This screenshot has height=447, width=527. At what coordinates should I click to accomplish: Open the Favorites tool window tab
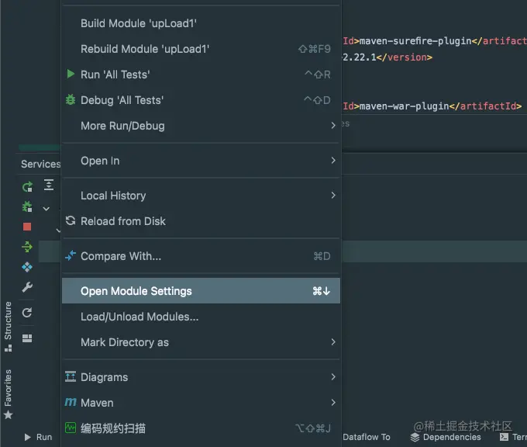click(9, 388)
